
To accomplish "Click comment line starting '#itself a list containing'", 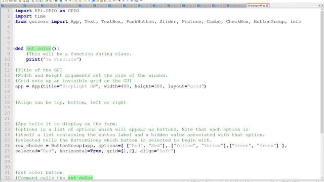I will [140, 135].
